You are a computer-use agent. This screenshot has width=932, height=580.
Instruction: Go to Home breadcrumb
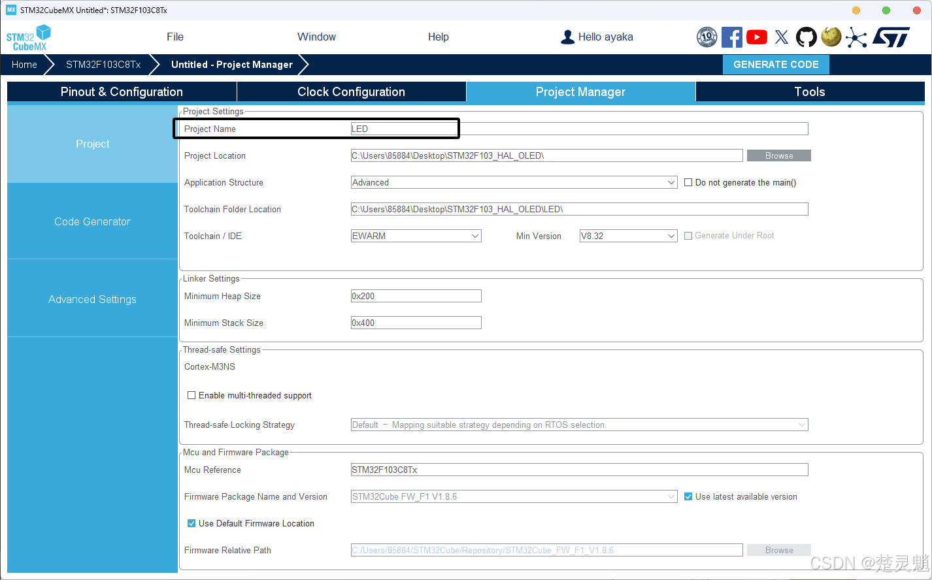(x=24, y=65)
